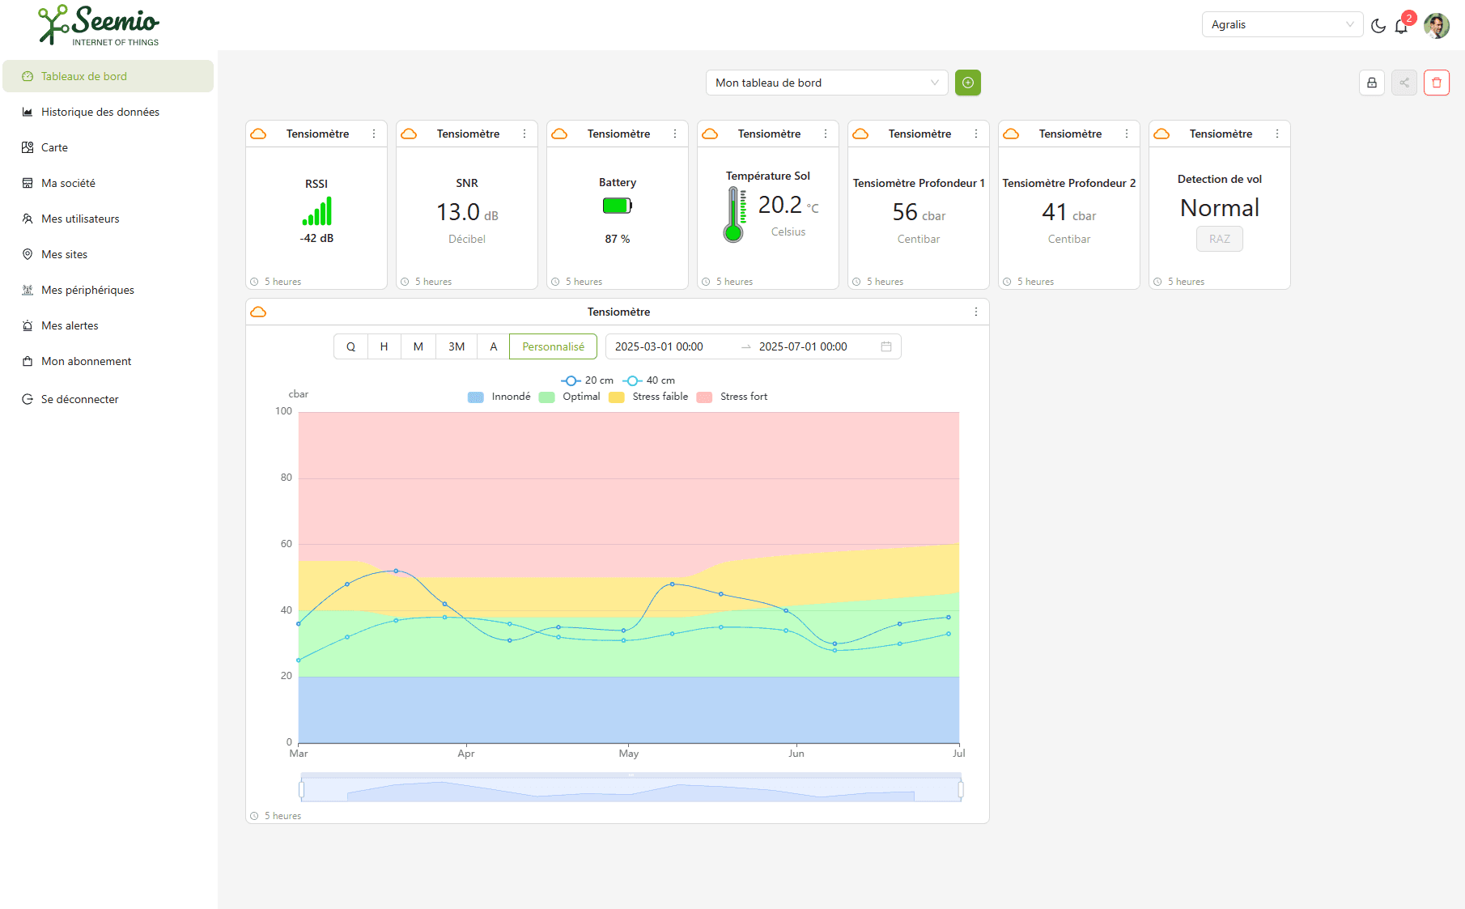Open the 'Mon tableau de bord' dashboard selector
This screenshot has height=909, width=1465.
(x=826, y=82)
